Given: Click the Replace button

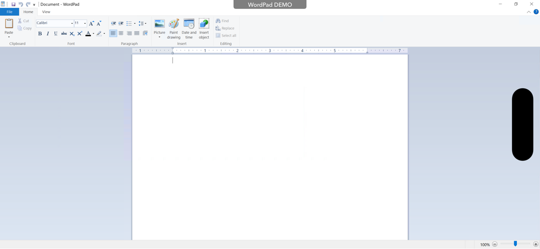Looking at the screenshot, I should [x=225, y=28].
